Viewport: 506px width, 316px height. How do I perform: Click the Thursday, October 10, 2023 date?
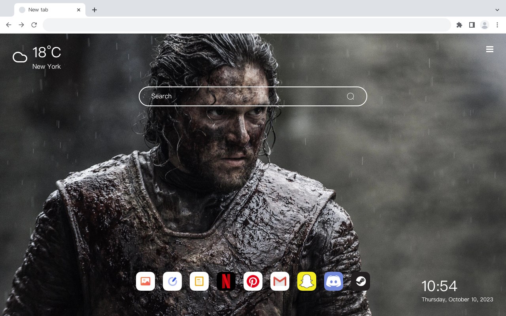point(457,299)
